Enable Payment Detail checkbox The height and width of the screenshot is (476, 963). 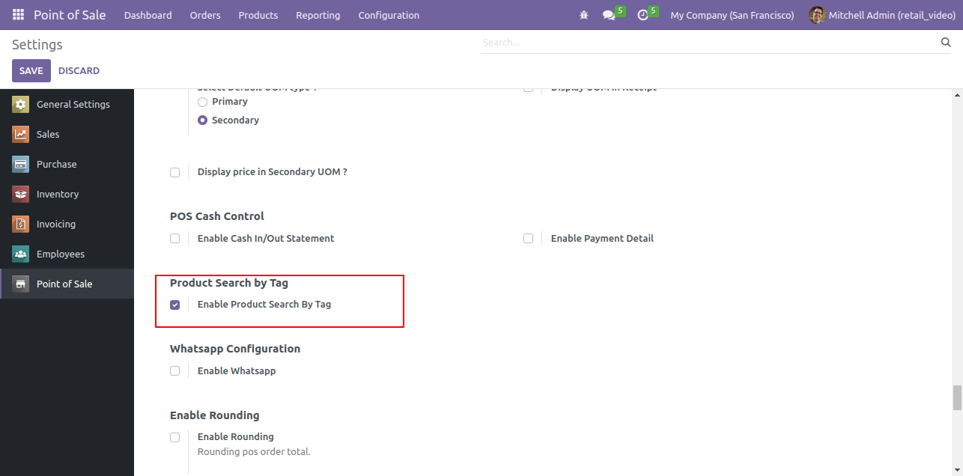tap(528, 239)
